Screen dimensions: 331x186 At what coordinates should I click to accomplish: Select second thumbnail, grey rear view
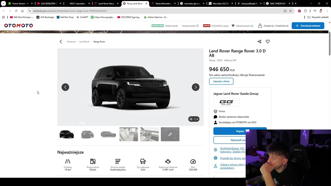point(87,134)
